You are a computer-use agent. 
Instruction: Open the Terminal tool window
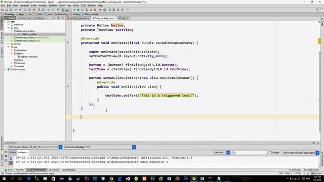pyautogui.click(x=54, y=170)
